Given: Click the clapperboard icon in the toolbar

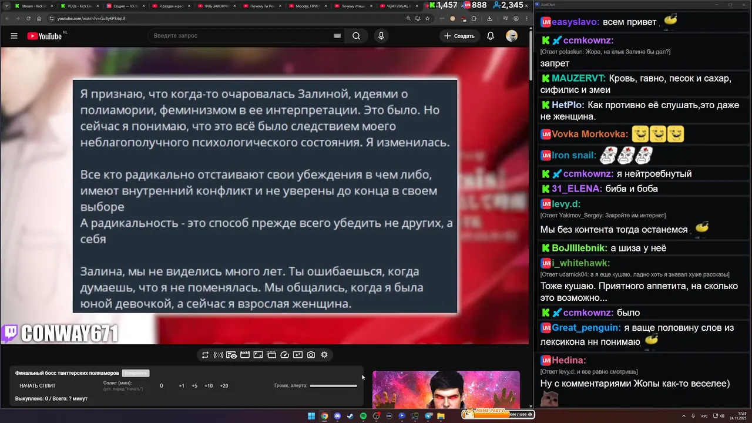Looking at the screenshot, I should pyautogui.click(x=245, y=355).
